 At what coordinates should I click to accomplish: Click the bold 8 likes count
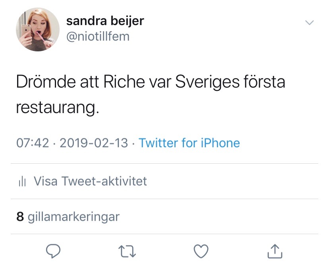tap(20, 217)
